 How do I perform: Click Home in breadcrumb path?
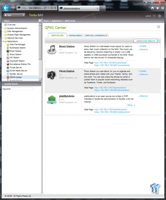(46, 21)
